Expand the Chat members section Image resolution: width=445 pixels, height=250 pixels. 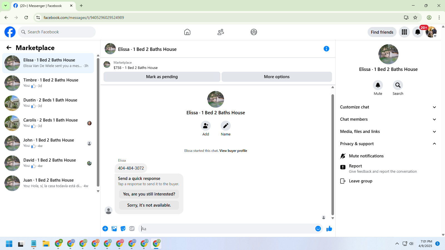tap(388, 119)
